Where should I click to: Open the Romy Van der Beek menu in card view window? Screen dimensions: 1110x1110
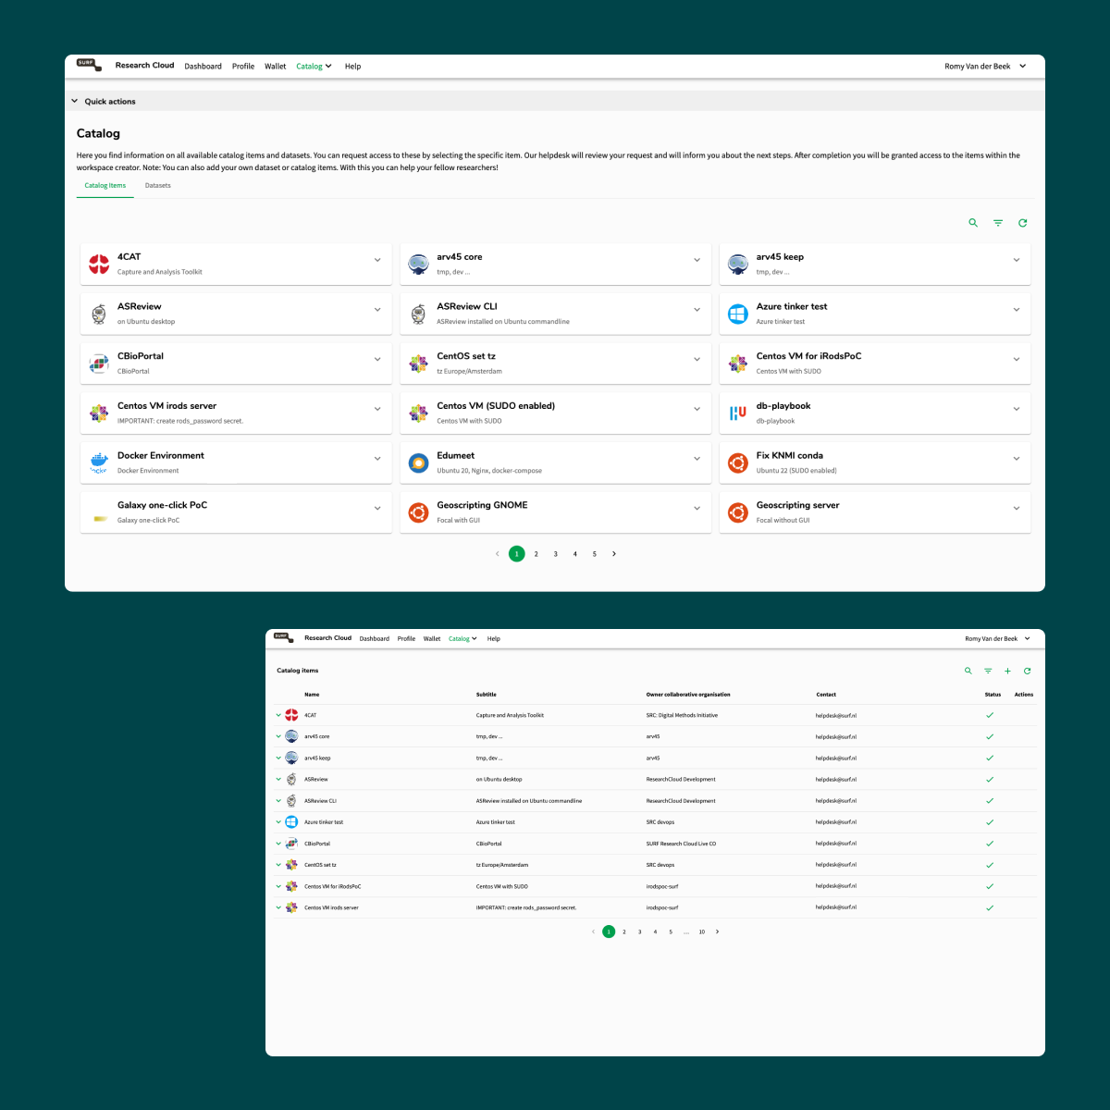985,67
